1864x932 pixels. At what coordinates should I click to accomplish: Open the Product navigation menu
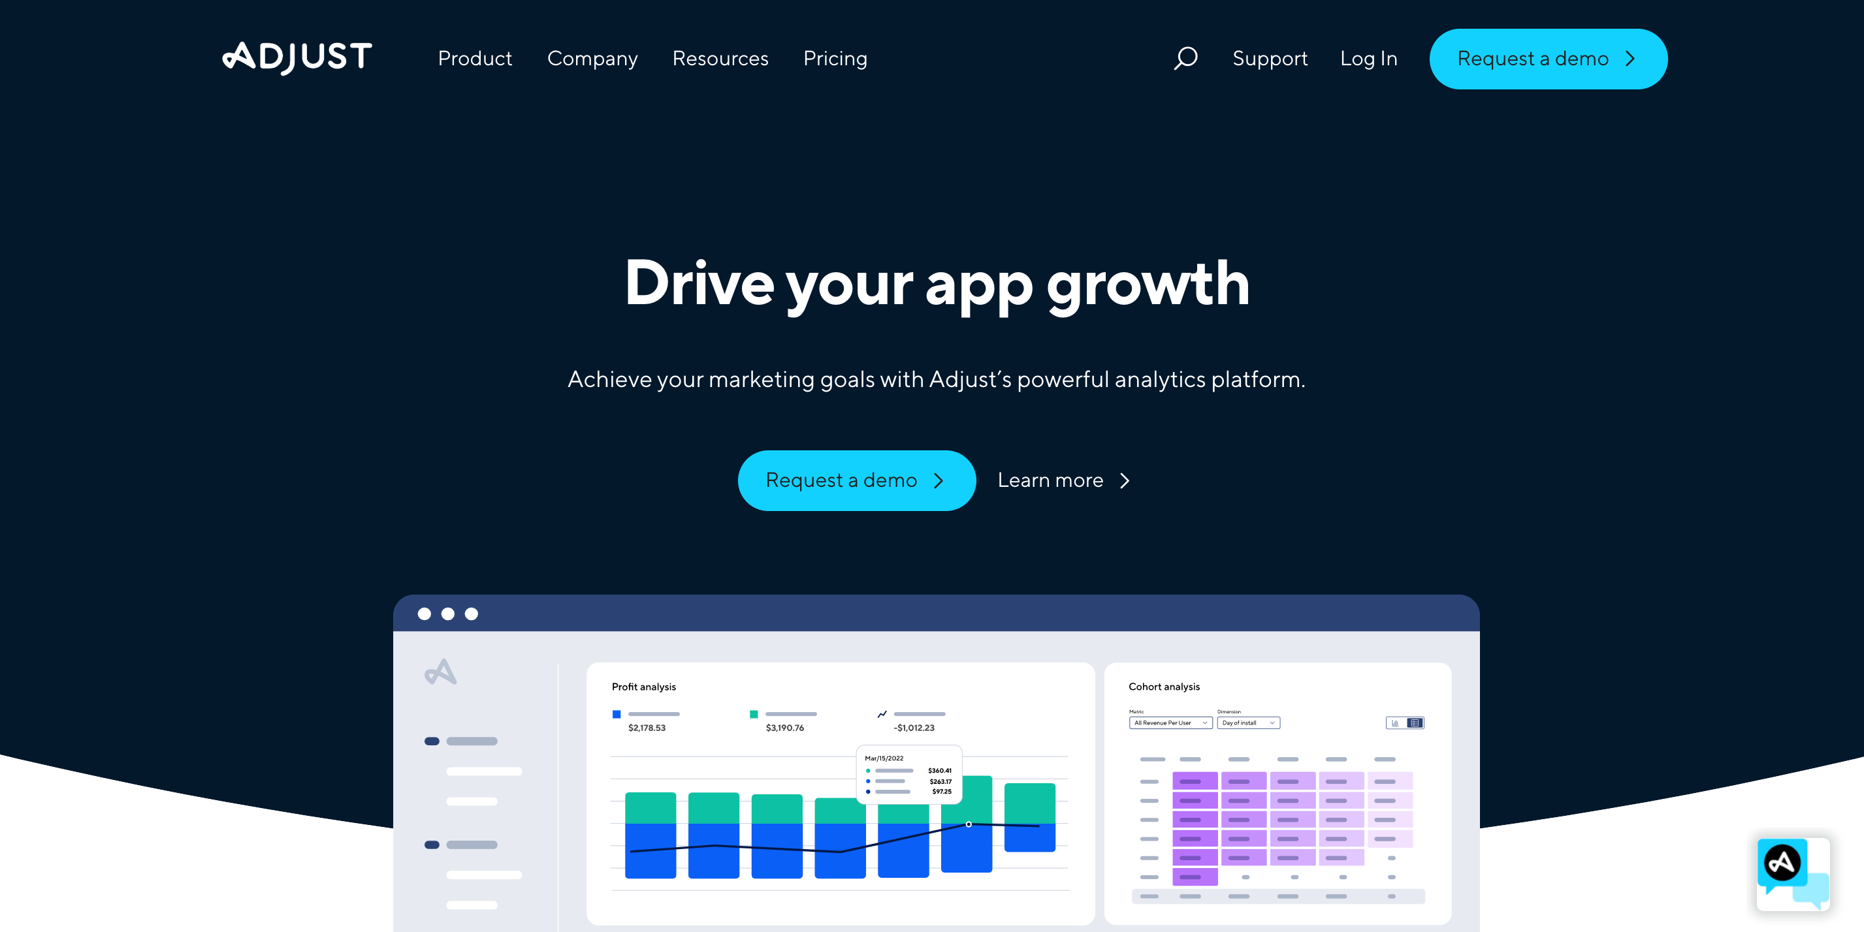point(475,57)
